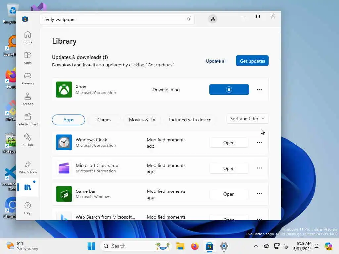Viewport: 339px width, 254px height.
Task: Maximize the Microsoft Store window
Action: (x=258, y=16)
